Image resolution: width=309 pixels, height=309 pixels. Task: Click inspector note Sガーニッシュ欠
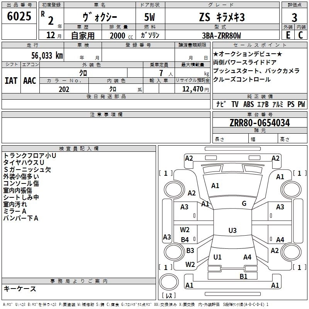click(27, 170)
